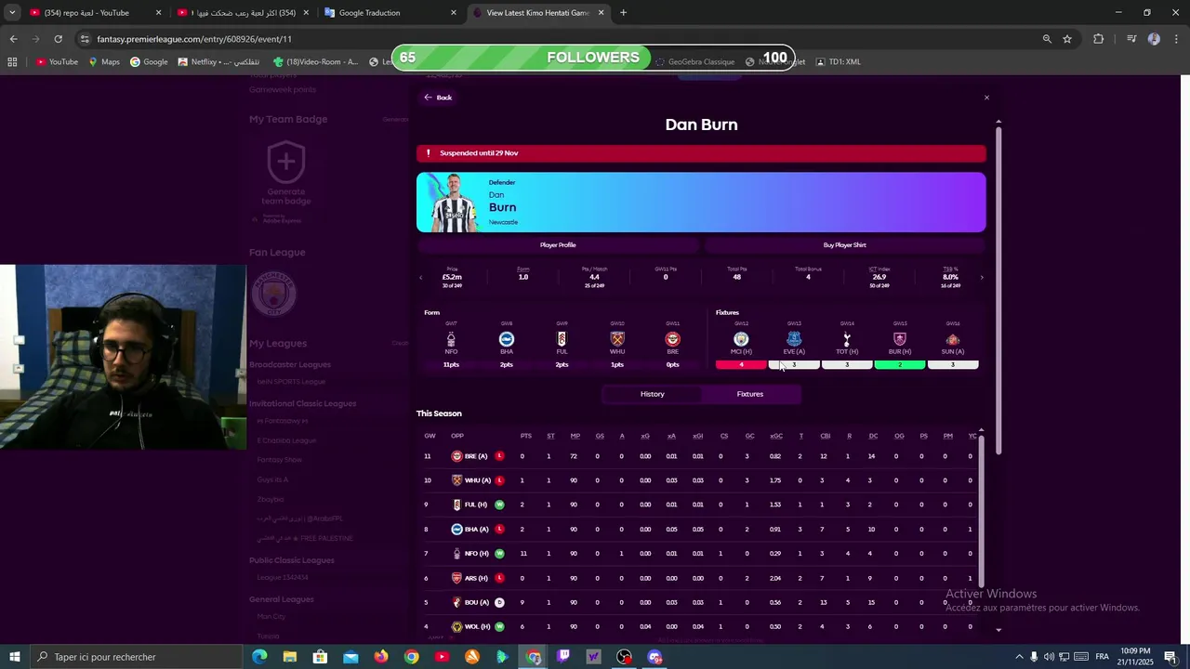Click the FUL (H) gameweek 9 row
The image size is (1190, 669).
tap(698, 505)
